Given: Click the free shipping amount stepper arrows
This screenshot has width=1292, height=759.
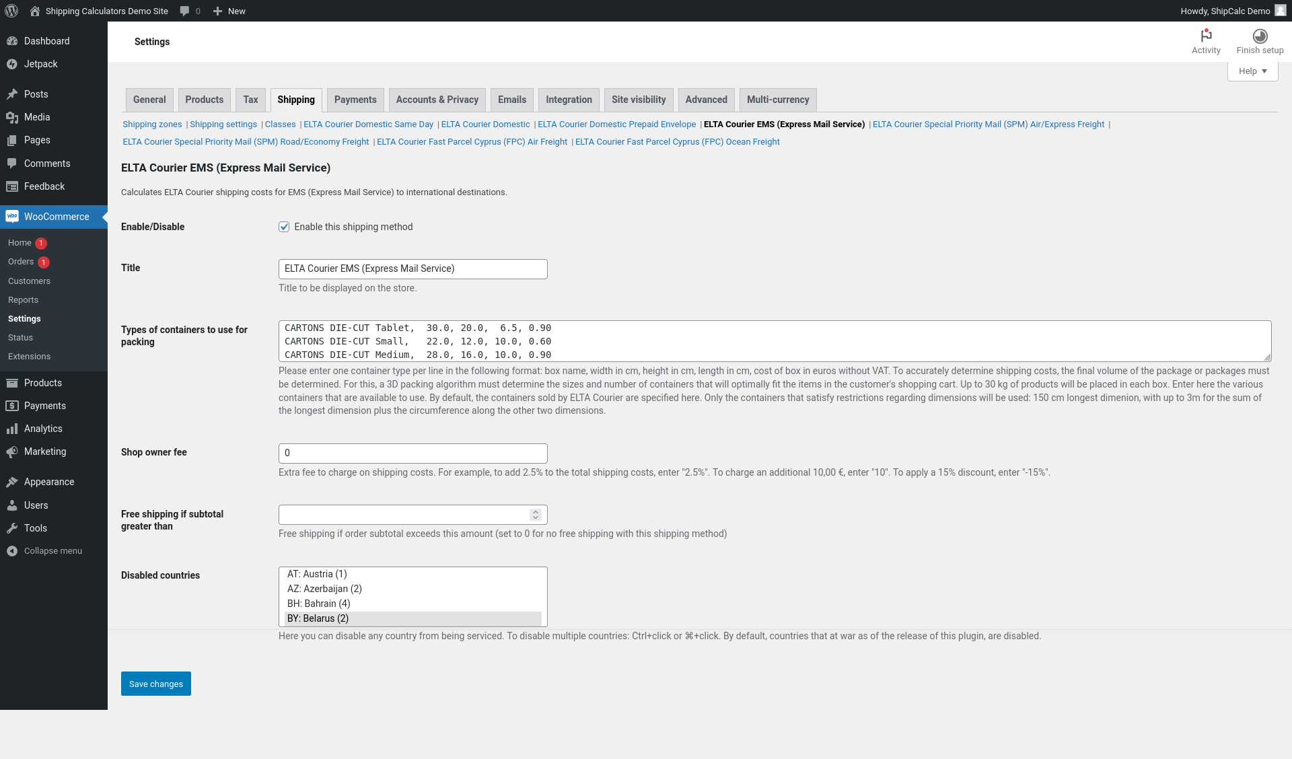Looking at the screenshot, I should [x=536, y=515].
